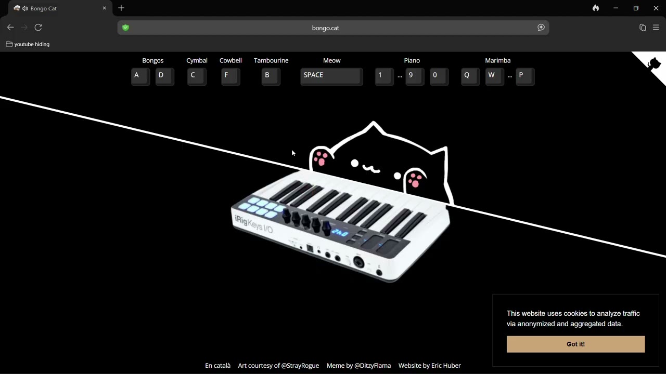Open the tabs overview icon
The image size is (666, 374).
[x=643, y=28]
